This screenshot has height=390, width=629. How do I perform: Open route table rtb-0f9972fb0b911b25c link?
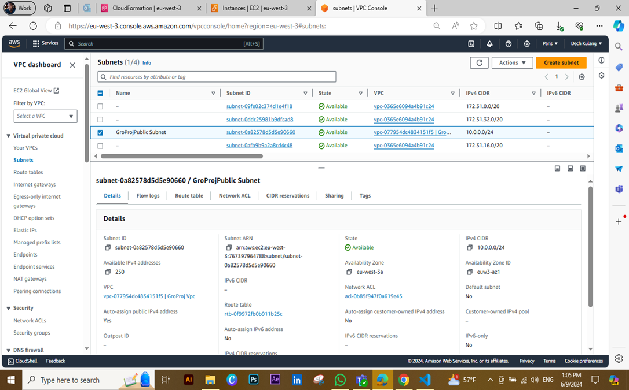(253, 314)
